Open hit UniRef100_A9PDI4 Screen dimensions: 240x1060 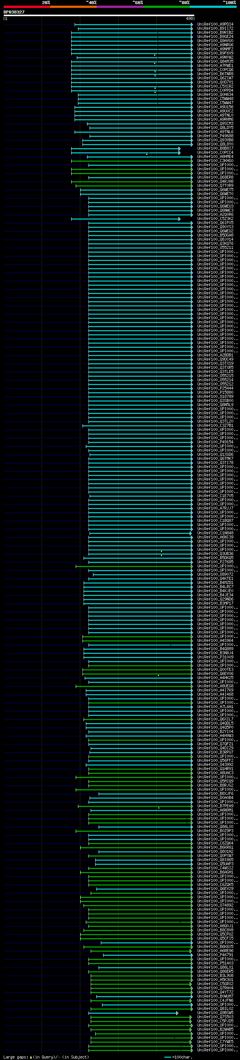click(215, 24)
